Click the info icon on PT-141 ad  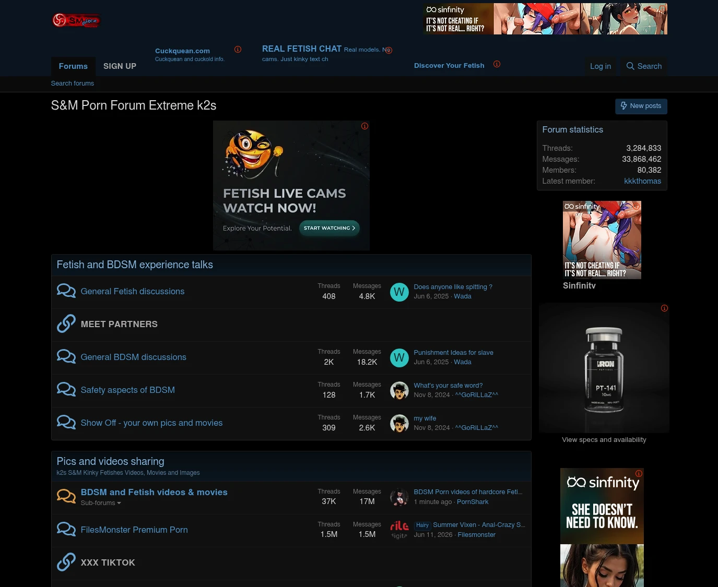pyautogui.click(x=665, y=308)
